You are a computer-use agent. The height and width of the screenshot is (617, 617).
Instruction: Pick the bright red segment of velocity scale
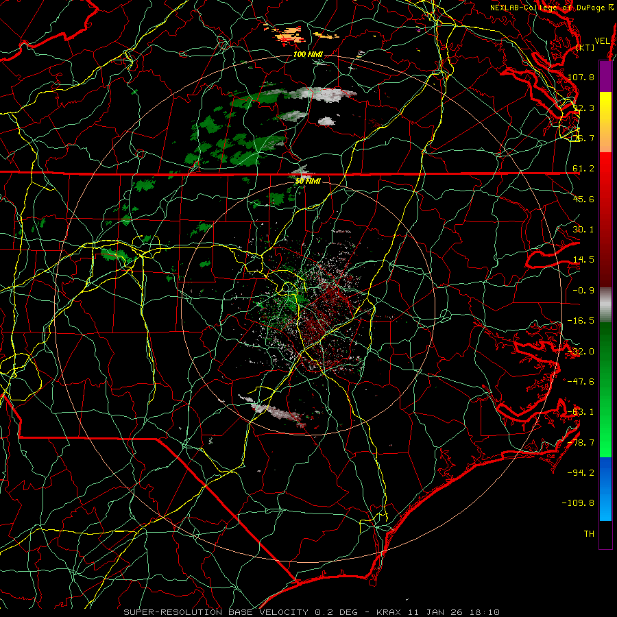(x=605, y=173)
